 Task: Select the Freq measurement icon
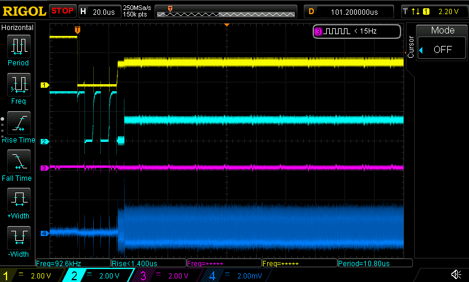(18, 84)
